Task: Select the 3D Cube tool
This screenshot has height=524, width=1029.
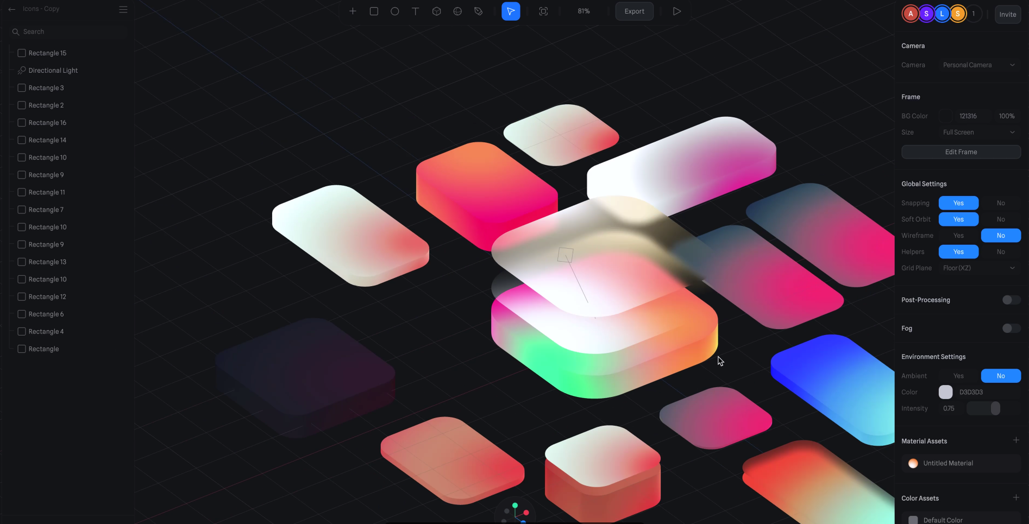Action: point(436,11)
